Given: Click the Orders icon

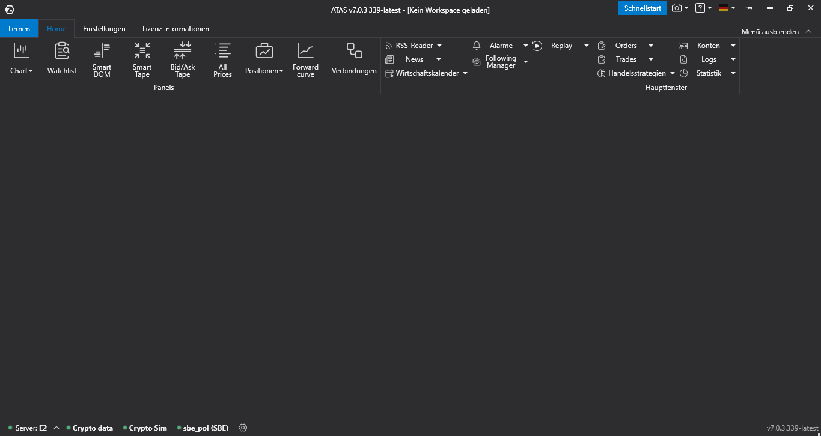Looking at the screenshot, I should (602, 46).
